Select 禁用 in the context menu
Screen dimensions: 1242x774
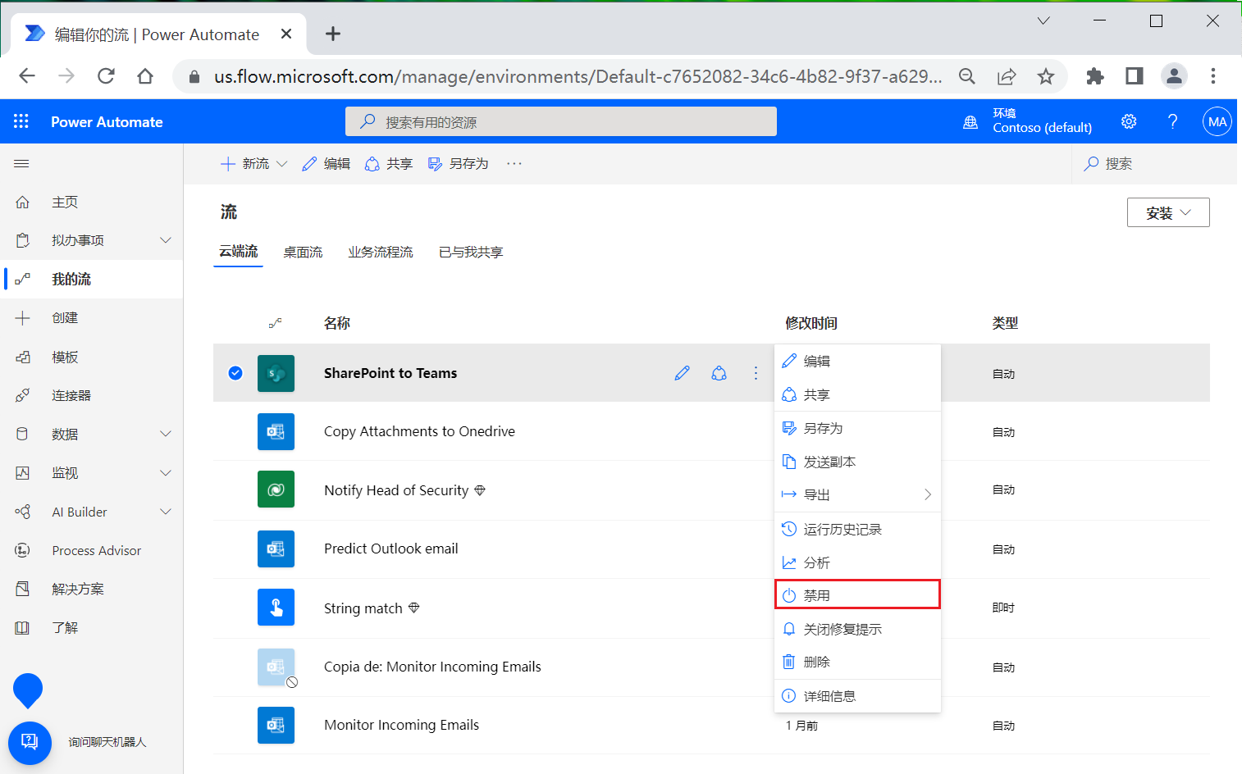pyautogui.click(x=857, y=595)
